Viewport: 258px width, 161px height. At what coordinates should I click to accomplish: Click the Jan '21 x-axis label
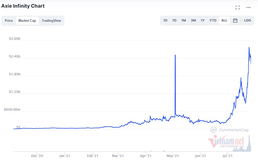pos(64,156)
